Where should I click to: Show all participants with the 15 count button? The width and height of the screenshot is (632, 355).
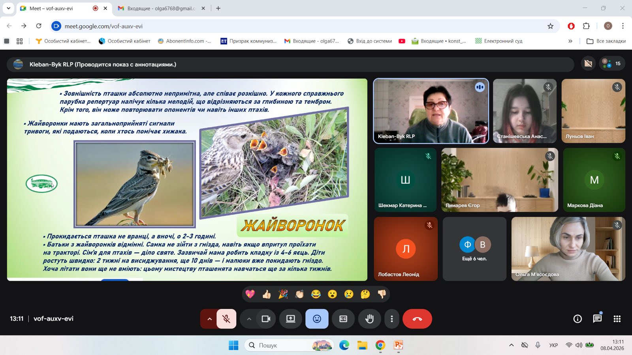612,64
